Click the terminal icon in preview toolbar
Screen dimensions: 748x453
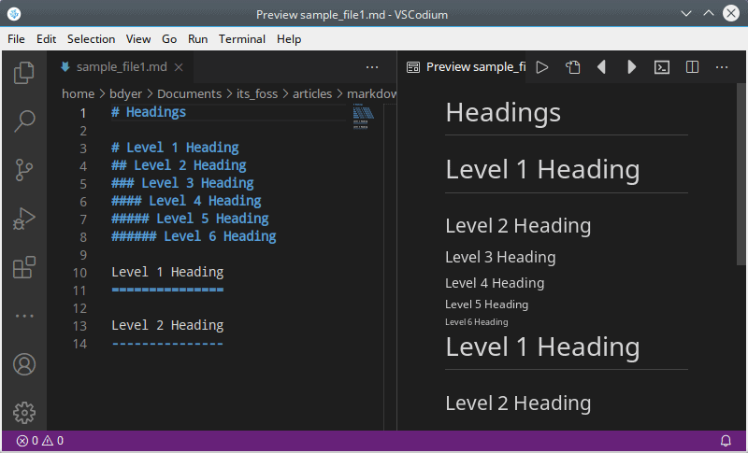(x=661, y=67)
